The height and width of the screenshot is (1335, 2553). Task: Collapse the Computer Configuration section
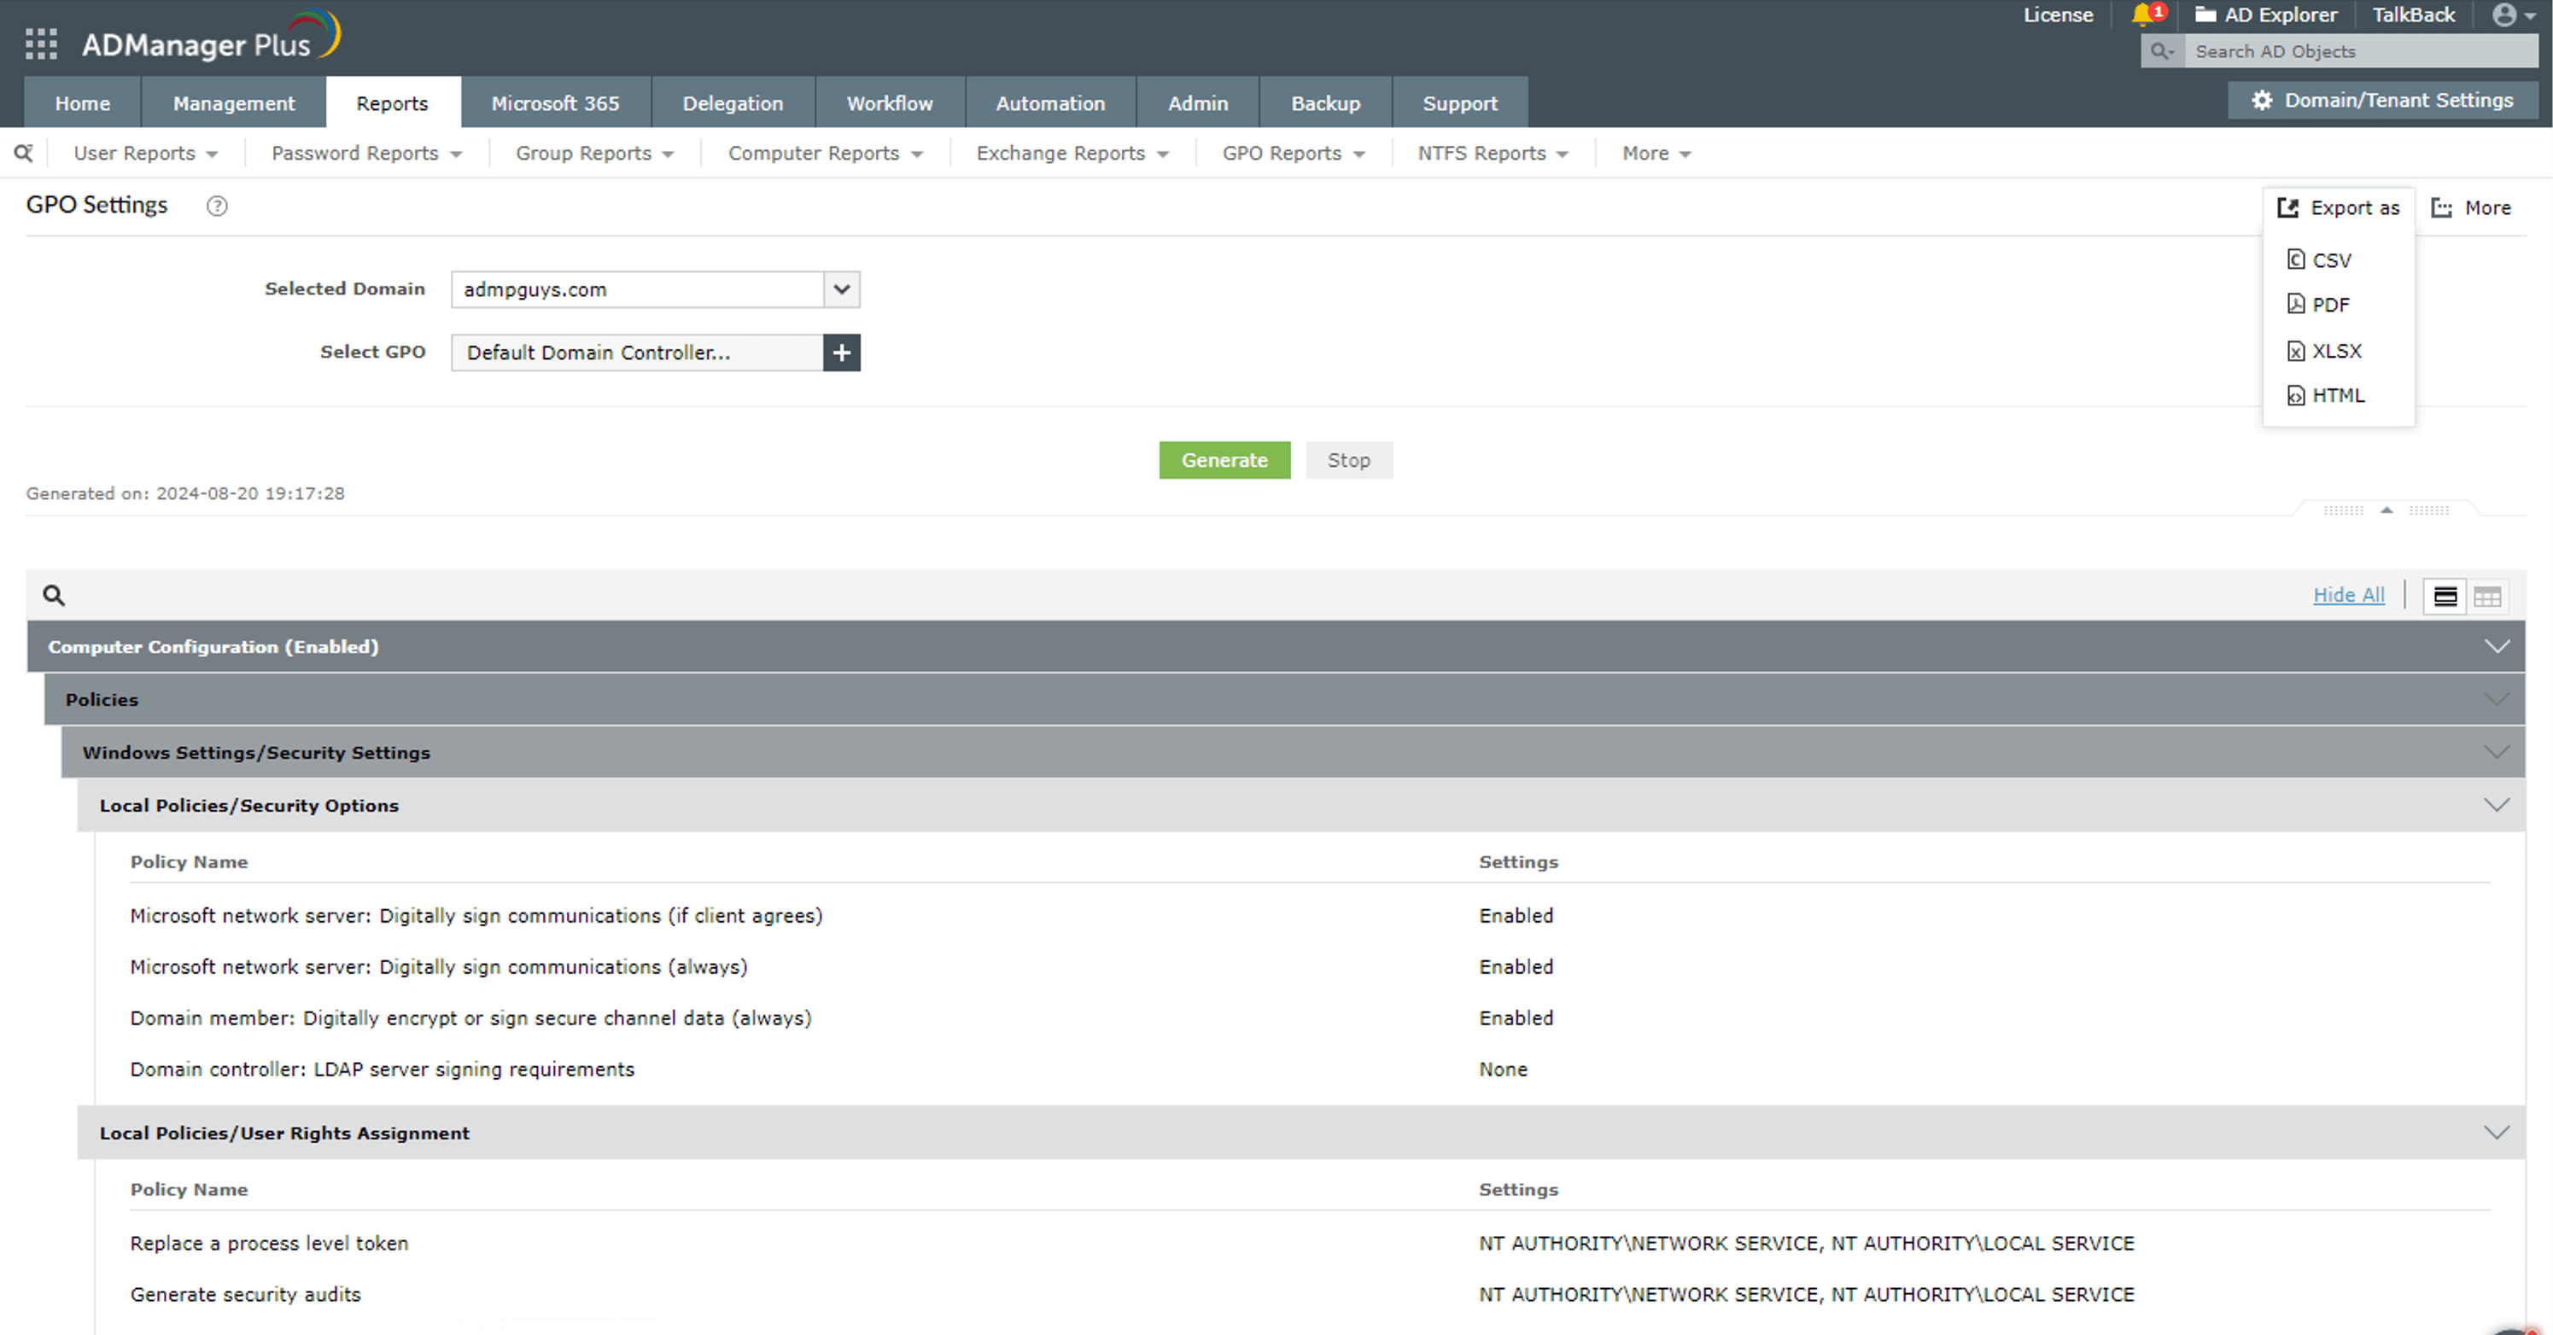click(x=2496, y=646)
